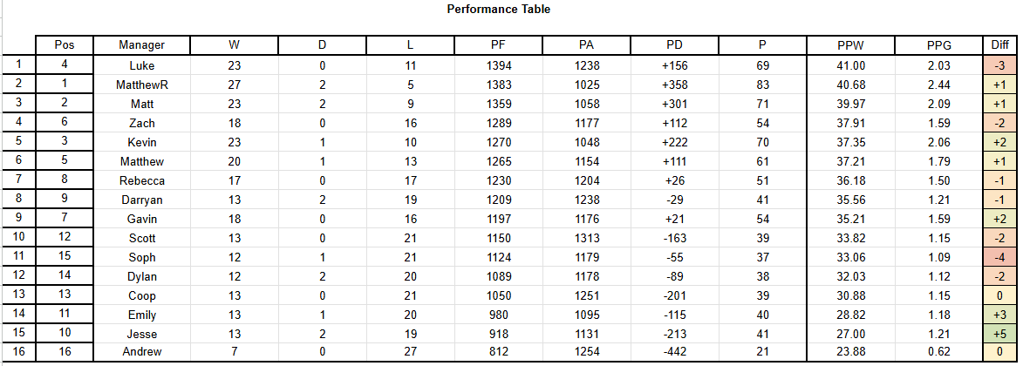The image size is (1023, 366).
Task: Click Soph's red -4 Diff cell
Action: tap(999, 257)
